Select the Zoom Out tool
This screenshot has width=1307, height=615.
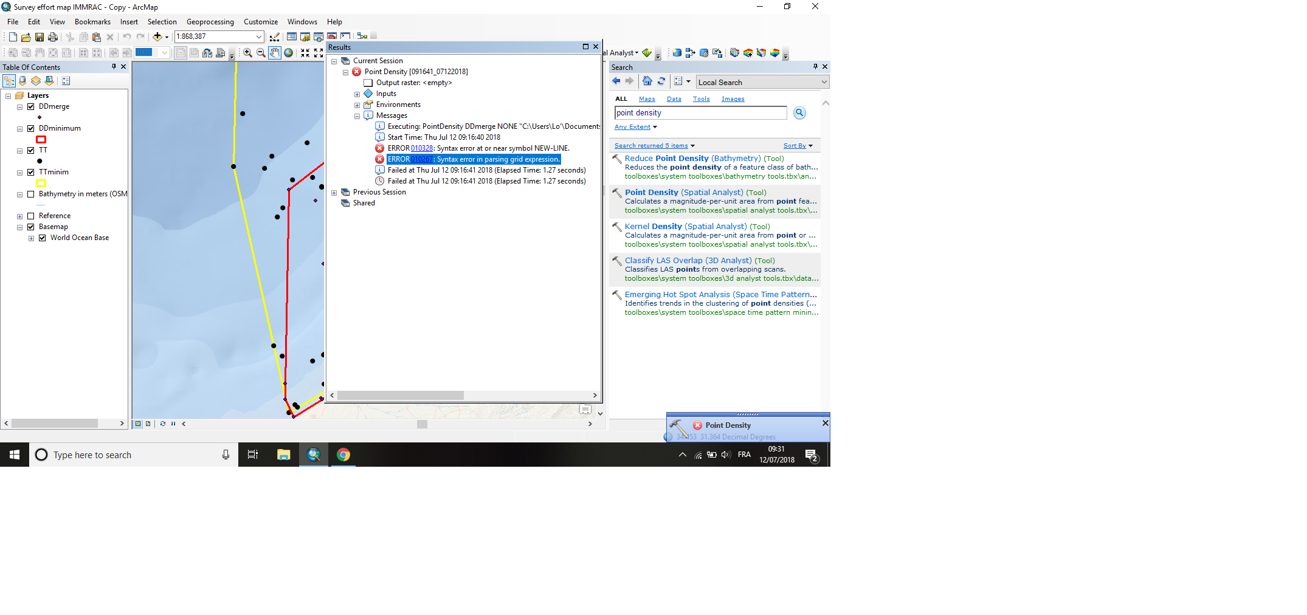261,53
